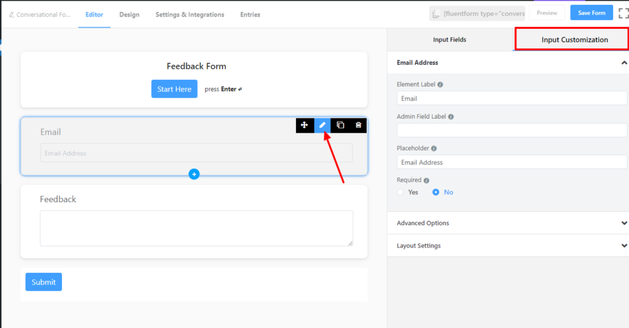
Task: Expand the Layout Settings section
Action: pyautogui.click(x=508, y=246)
